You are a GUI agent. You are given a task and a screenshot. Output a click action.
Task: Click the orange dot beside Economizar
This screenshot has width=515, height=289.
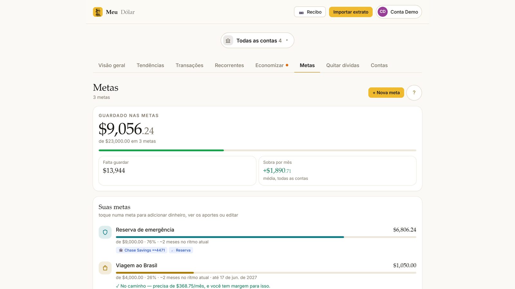(287, 65)
